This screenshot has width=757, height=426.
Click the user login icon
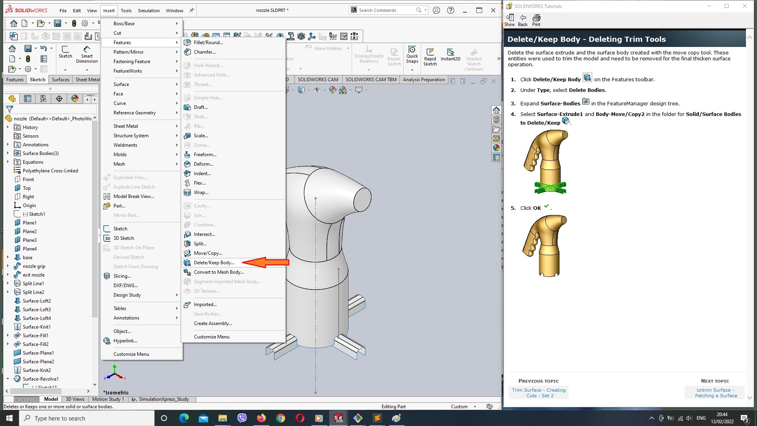(436, 10)
